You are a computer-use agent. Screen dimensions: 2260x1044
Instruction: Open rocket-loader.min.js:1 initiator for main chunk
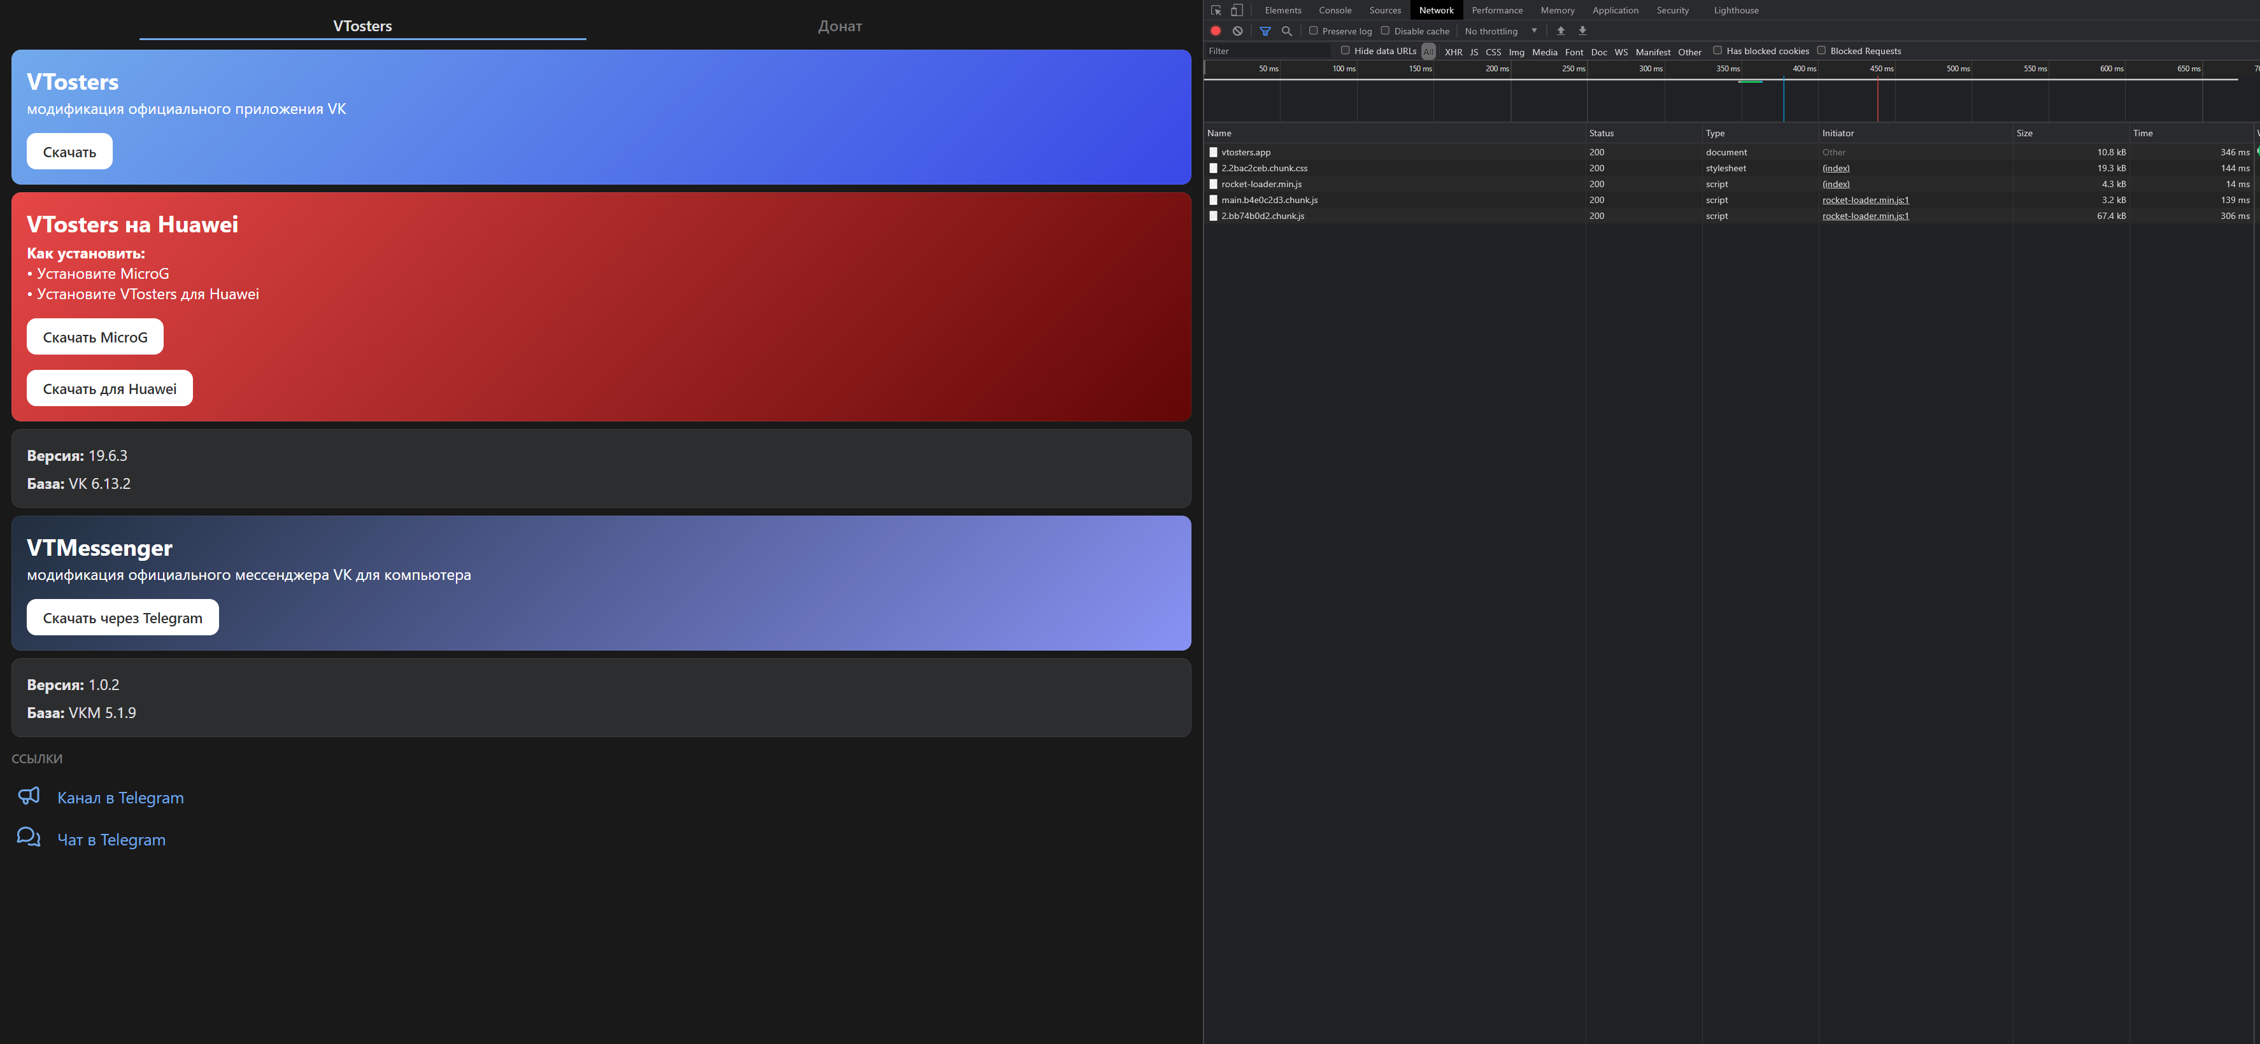(1865, 200)
